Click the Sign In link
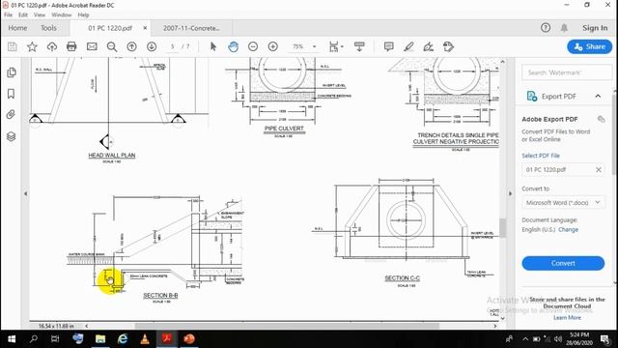 pyautogui.click(x=595, y=28)
